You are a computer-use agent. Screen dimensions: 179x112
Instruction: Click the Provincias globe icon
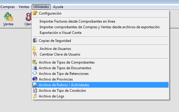tap(35, 79)
